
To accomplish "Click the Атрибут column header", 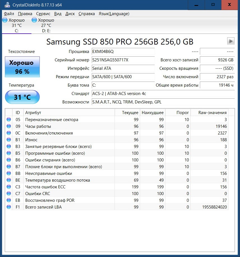I will coord(69,113).
